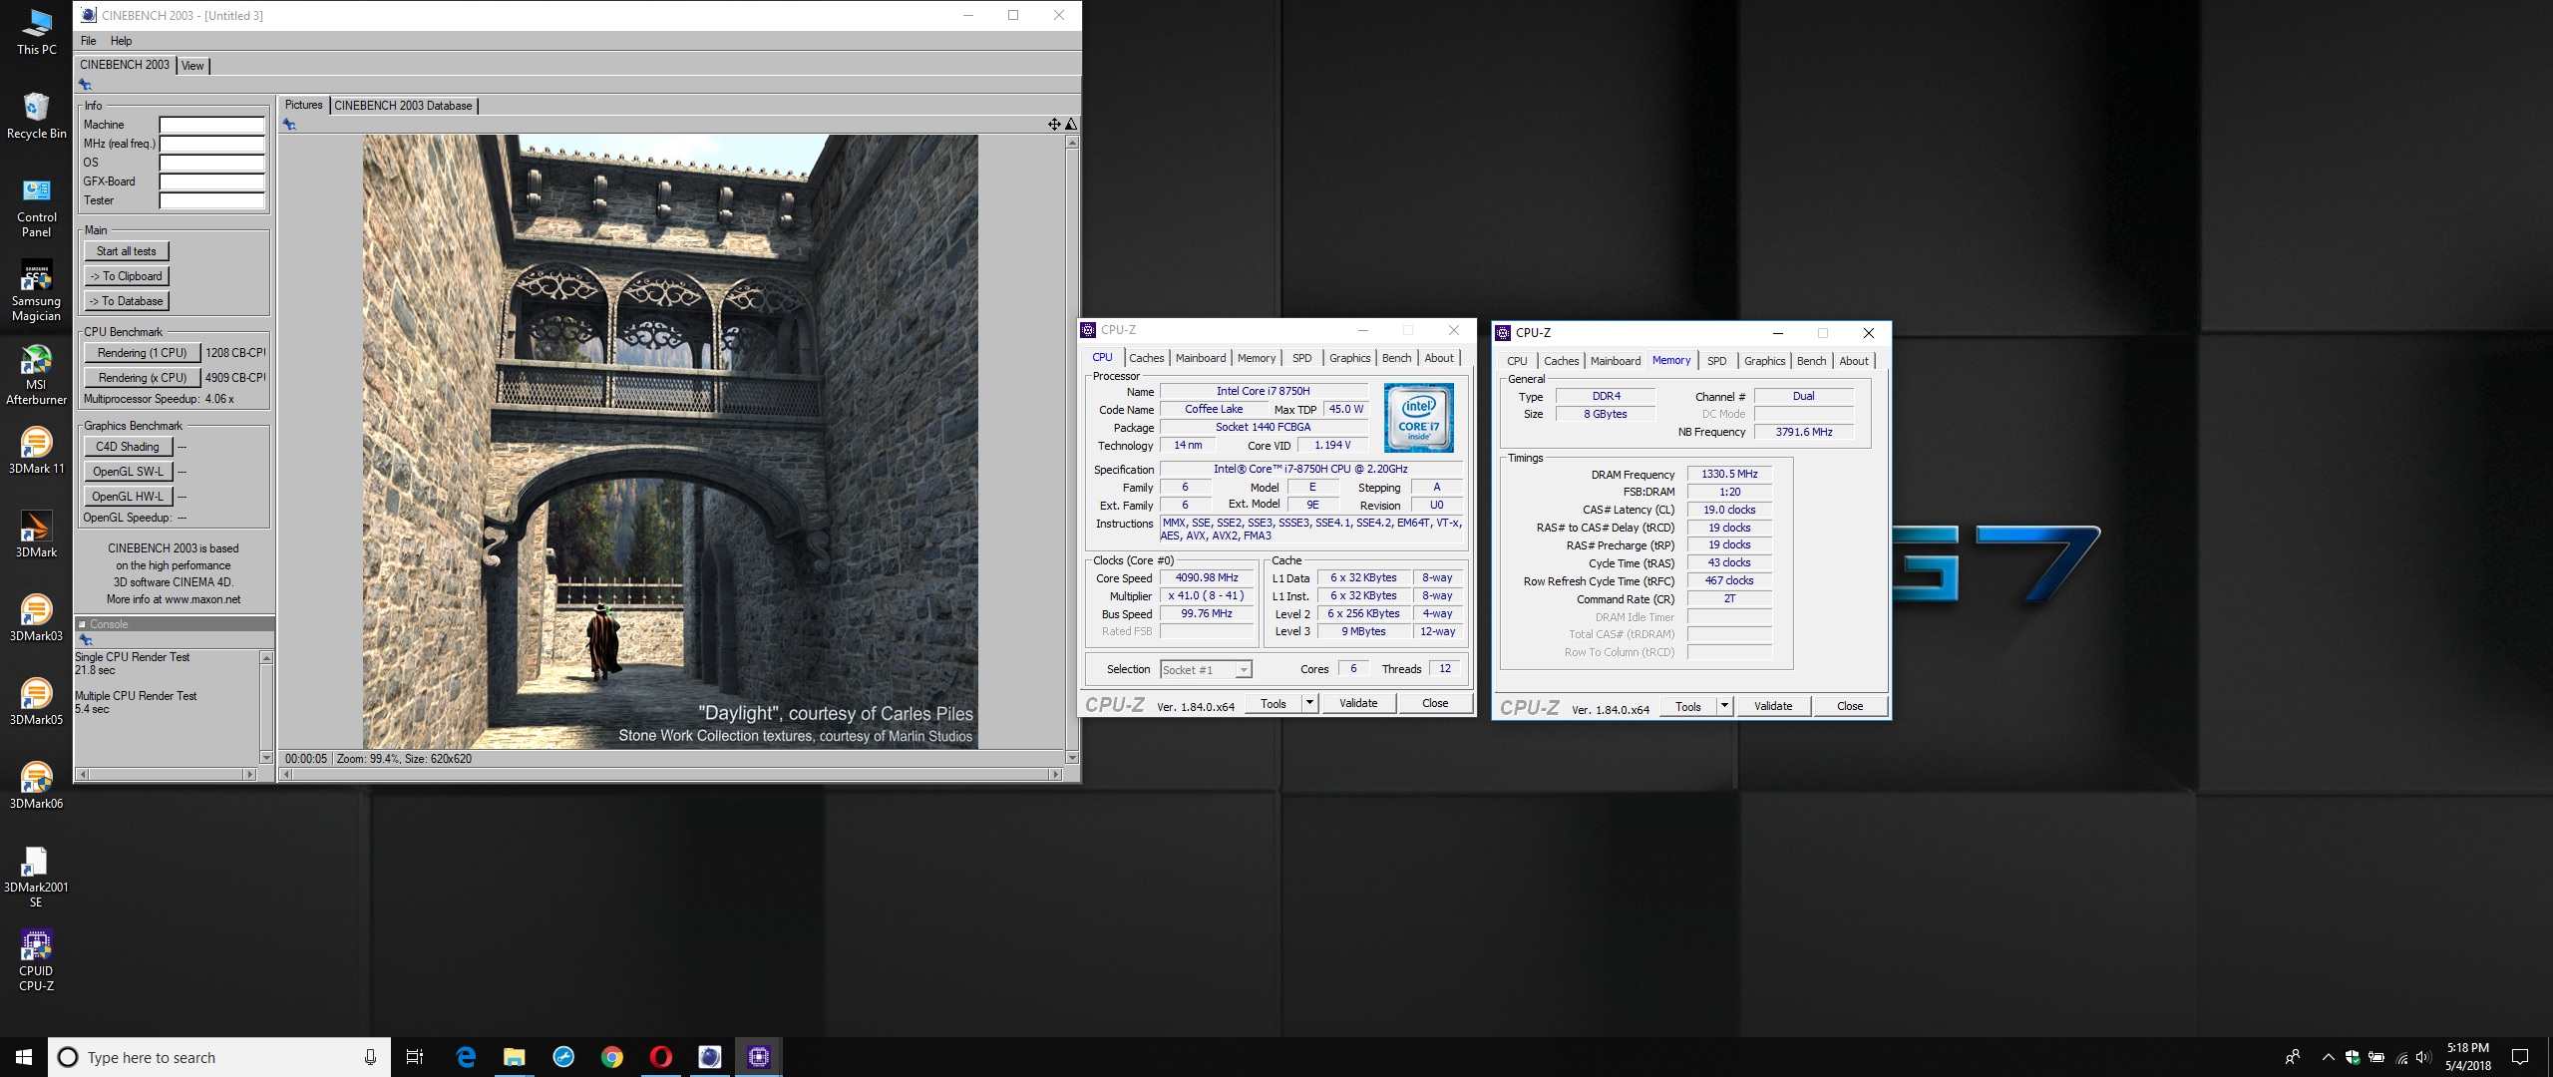
Task: Click Validate in left CPU-Z window
Action: click(1358, 704)
